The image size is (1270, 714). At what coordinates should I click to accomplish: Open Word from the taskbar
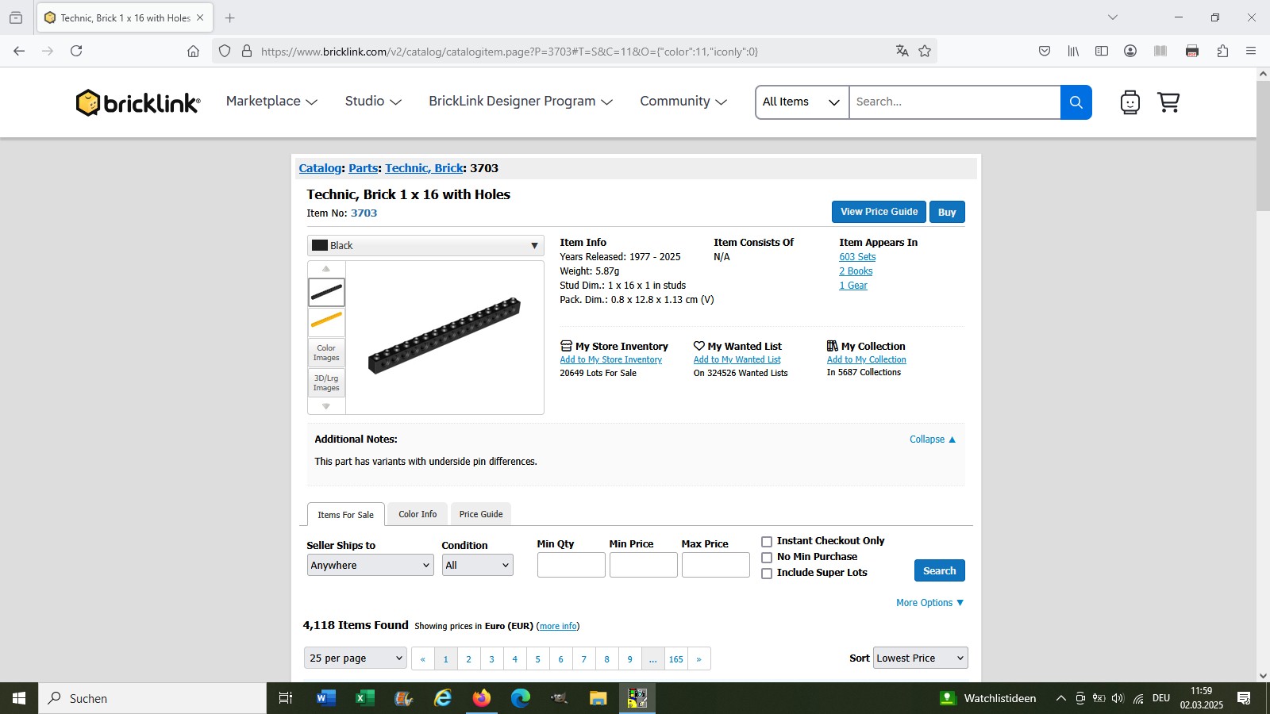point(325,698)
